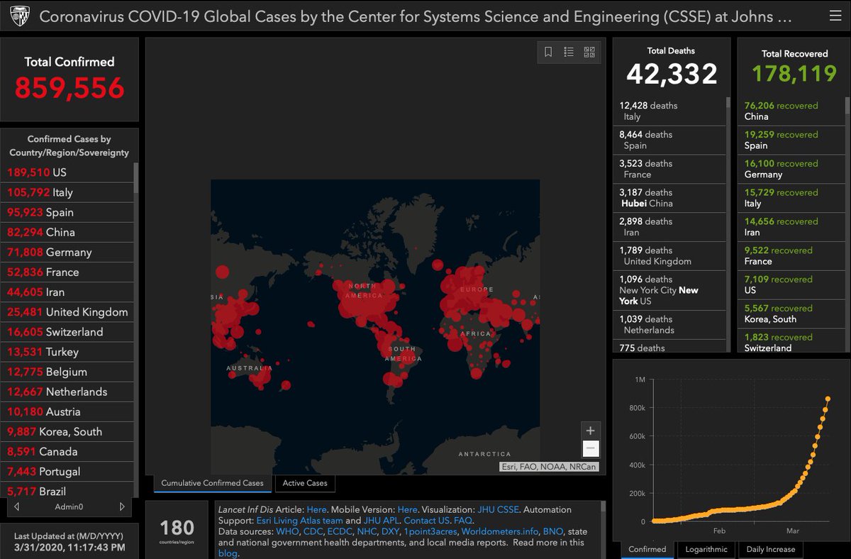Screen dimensions: 851x559
Task: Select the Confirmed chart tab
Action: [x=647, y=549]
